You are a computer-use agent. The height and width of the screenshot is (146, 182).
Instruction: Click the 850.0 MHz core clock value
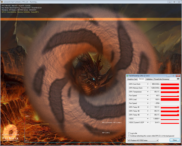pyautogui.click(x=155, y=84)
